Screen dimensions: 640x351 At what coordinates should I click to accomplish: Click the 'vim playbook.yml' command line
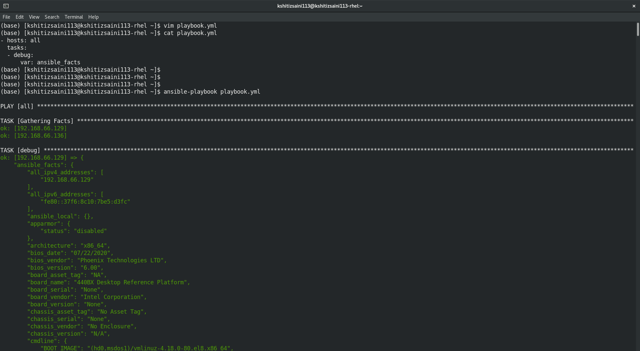coord(190,26)
